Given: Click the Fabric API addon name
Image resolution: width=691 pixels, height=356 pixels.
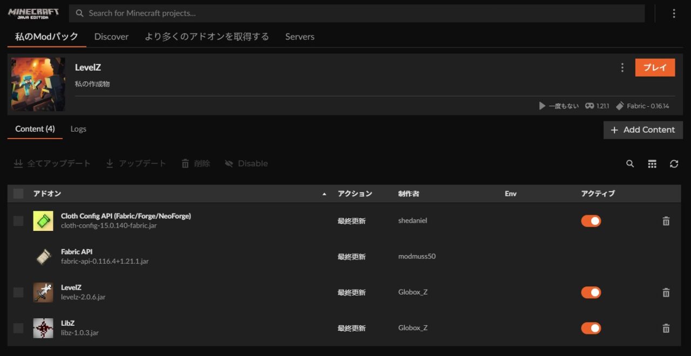Looking at the screenshot, I should pyautogui.click(x=77, y=251).
